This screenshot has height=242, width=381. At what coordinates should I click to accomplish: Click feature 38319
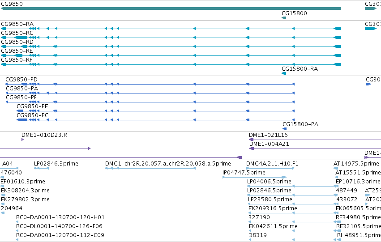coord(258,235)
